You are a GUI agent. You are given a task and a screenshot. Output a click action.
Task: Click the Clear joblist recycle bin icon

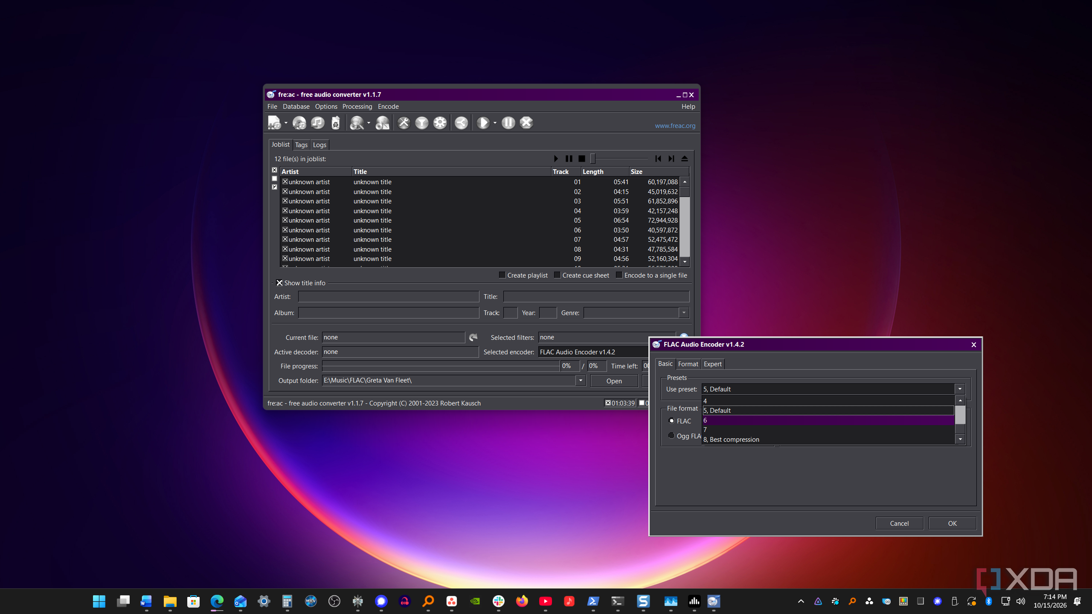(336, 123)
